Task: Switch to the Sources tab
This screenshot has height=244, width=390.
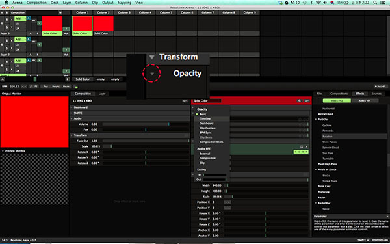Action: point(376,94)
